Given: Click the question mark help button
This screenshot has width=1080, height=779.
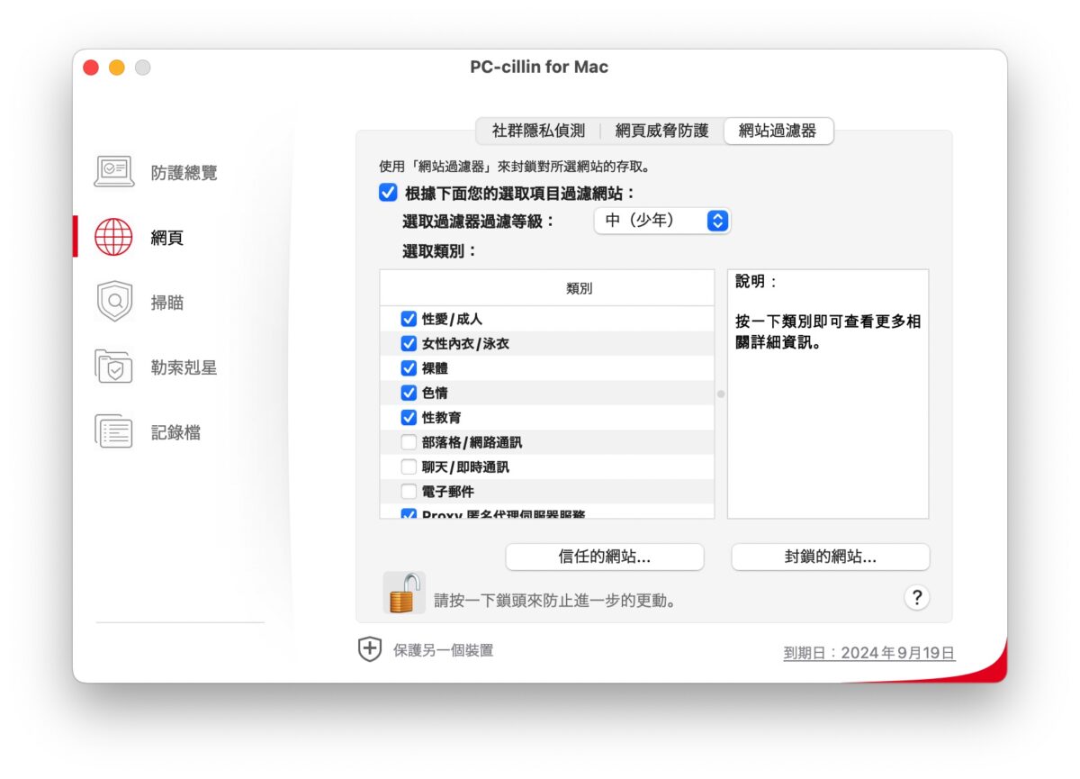Looking at the screenshot, I should coord(916,597).
